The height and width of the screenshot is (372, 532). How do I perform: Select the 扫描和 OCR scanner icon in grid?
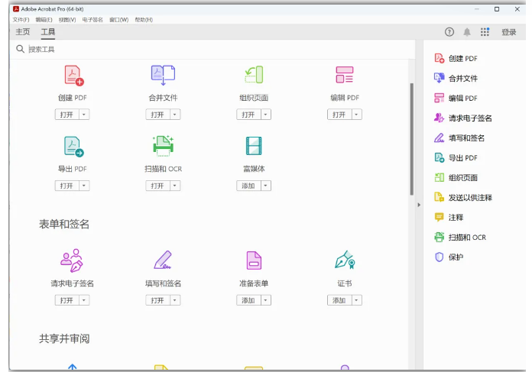pos(164,146)
